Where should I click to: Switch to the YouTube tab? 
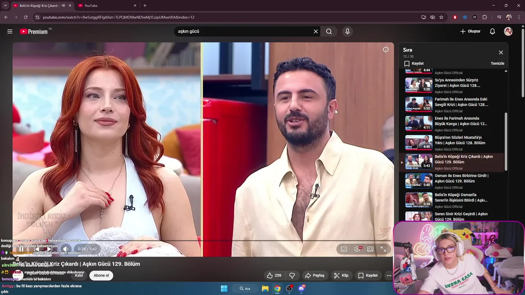tap(107, 6)
